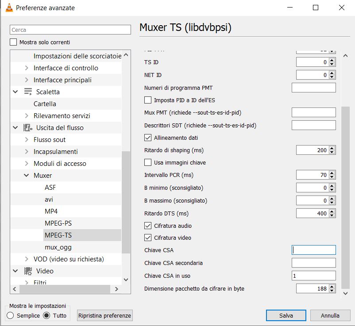Select avi muxer entry
Screen dimensions: 355x326
tap(49, 199)
